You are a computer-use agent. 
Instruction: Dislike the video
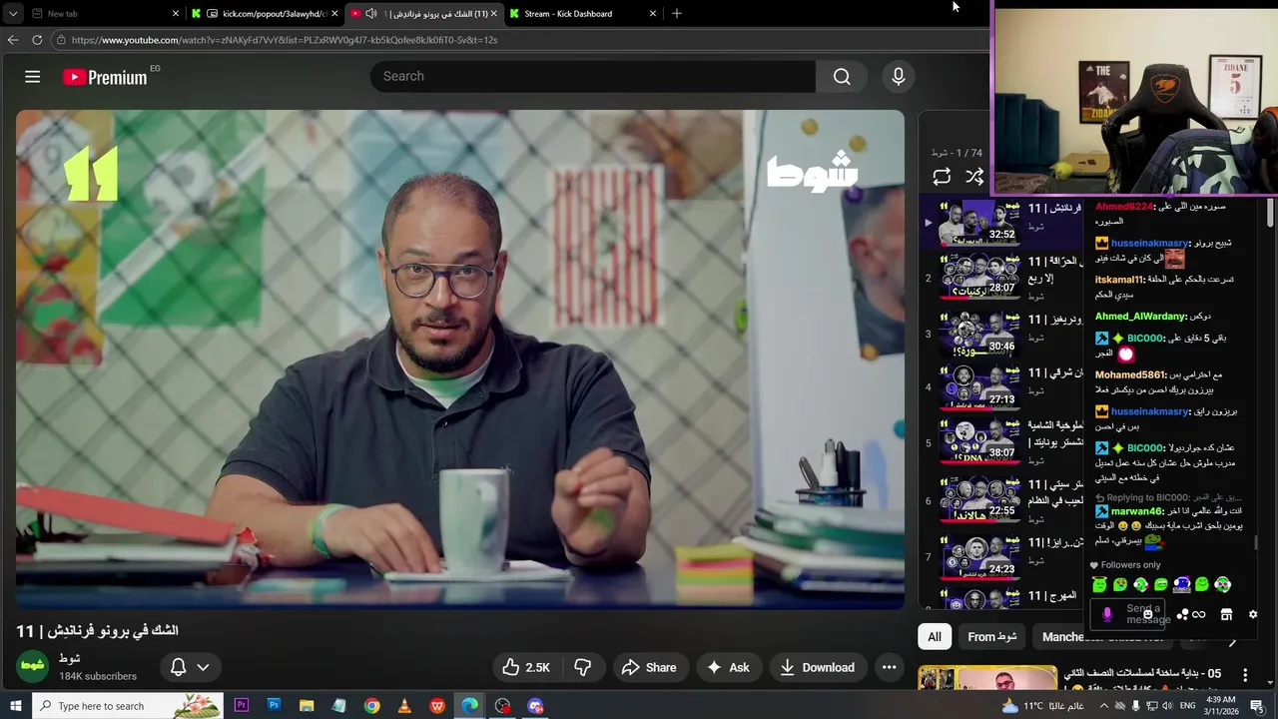pyautogui.click(x=583, y=667)
